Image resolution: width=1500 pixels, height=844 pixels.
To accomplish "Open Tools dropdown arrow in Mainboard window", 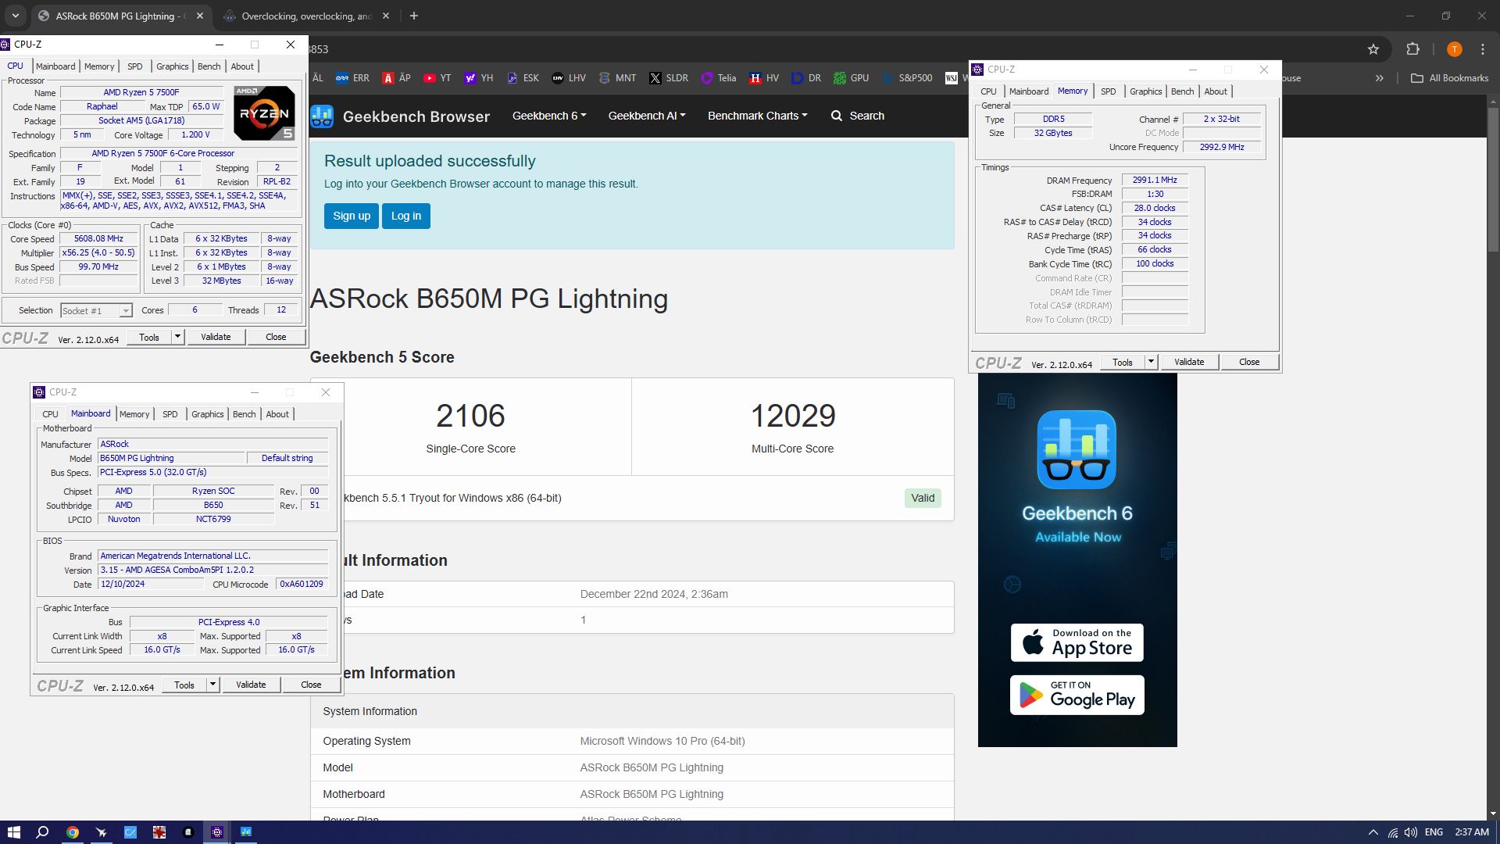I will [x=212, y=685].
